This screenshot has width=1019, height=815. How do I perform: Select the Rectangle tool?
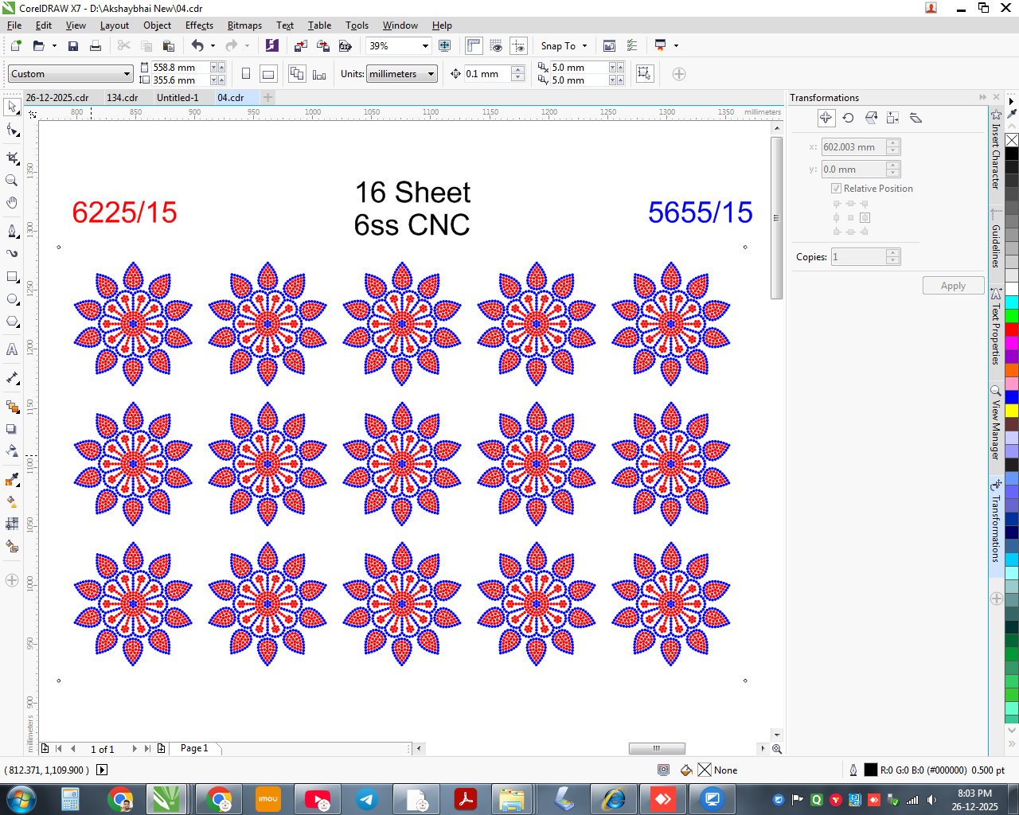[12, 276]
